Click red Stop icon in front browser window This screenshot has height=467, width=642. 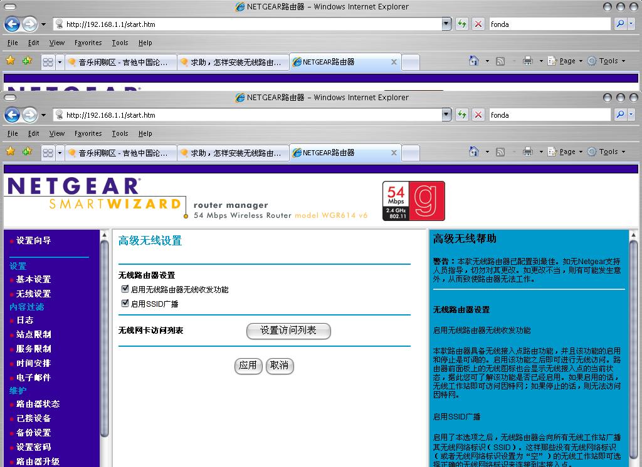point(478,115)
